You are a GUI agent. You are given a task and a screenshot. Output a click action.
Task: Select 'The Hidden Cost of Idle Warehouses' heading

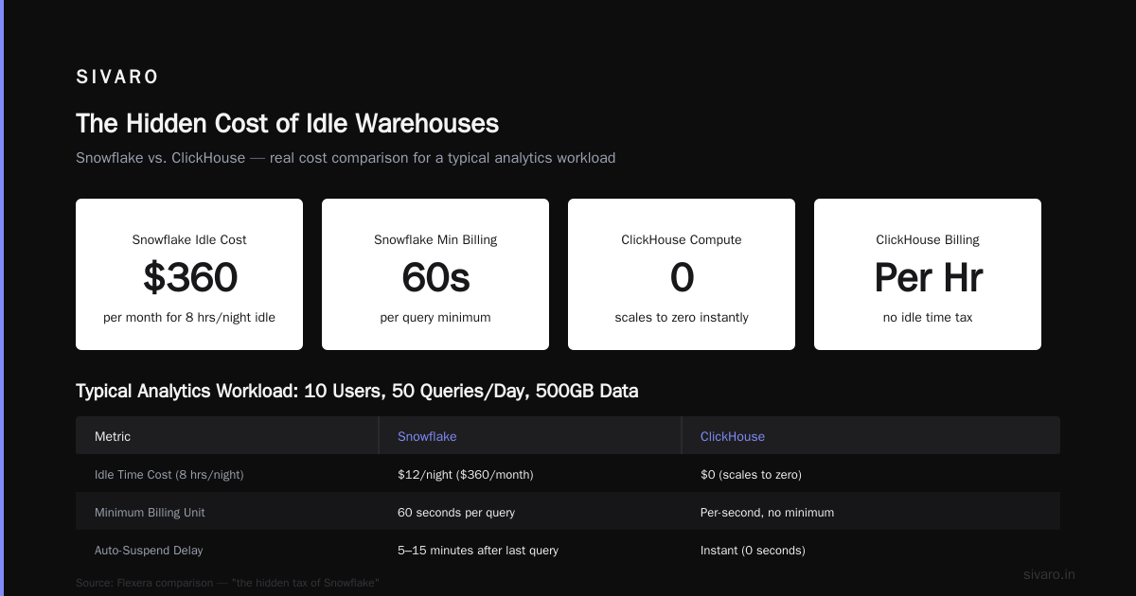coord(287,123)
